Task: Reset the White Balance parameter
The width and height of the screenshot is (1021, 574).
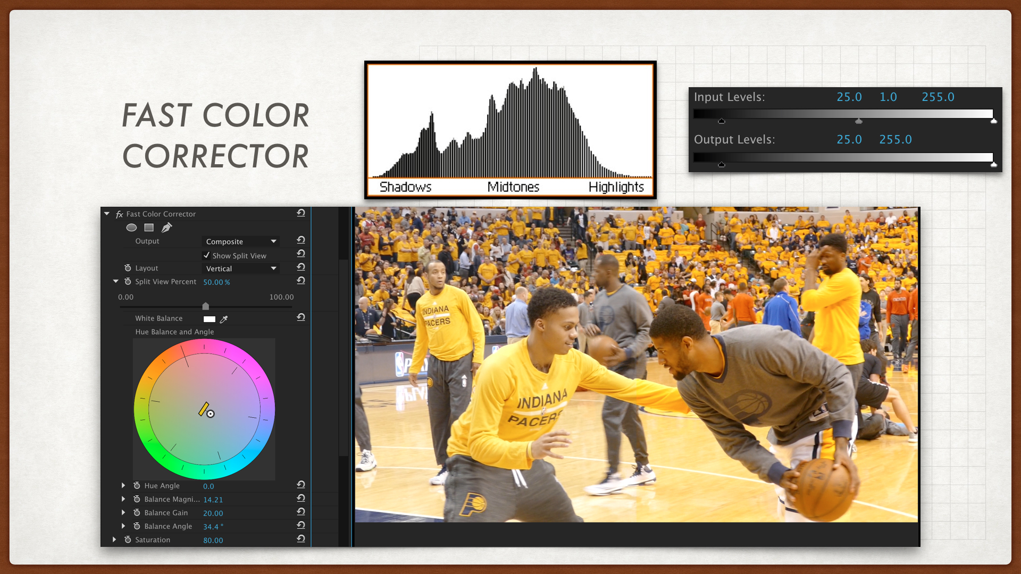Action: pos(300,317)
